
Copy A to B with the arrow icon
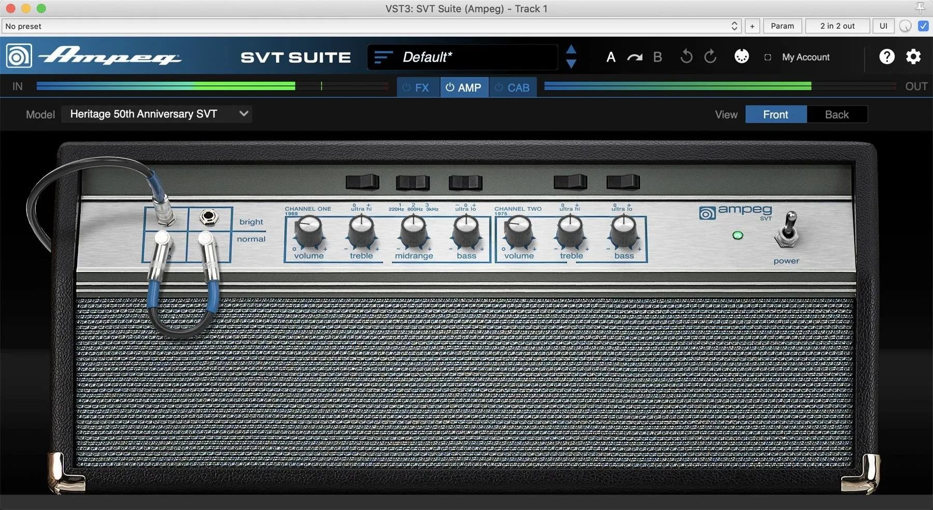[x=634, y=57]
